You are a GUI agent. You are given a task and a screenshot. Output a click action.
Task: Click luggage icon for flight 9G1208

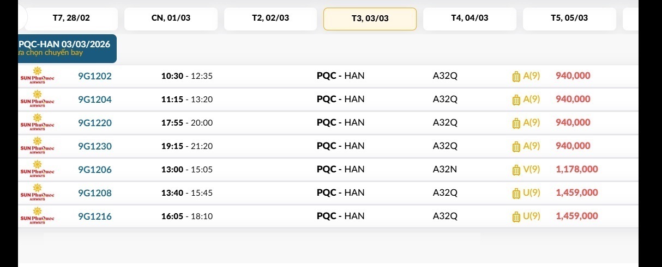[516, 194]
